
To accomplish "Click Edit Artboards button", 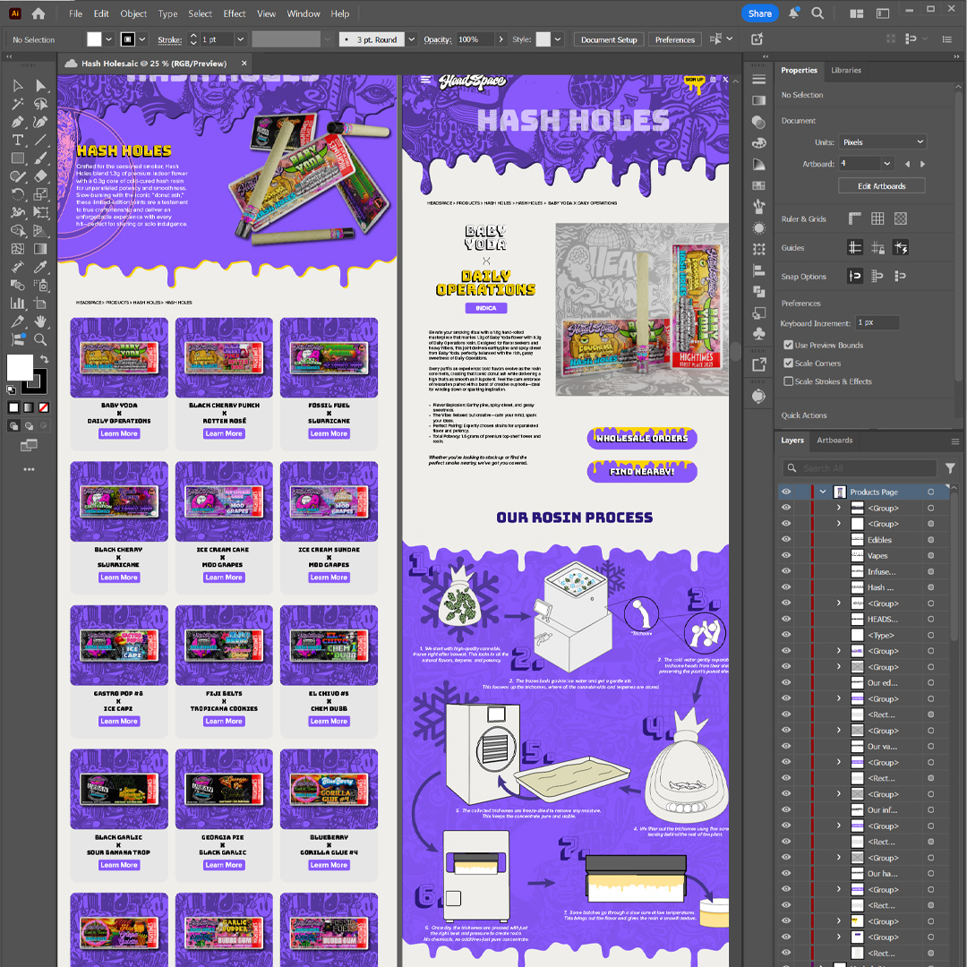I will (881, 185).
